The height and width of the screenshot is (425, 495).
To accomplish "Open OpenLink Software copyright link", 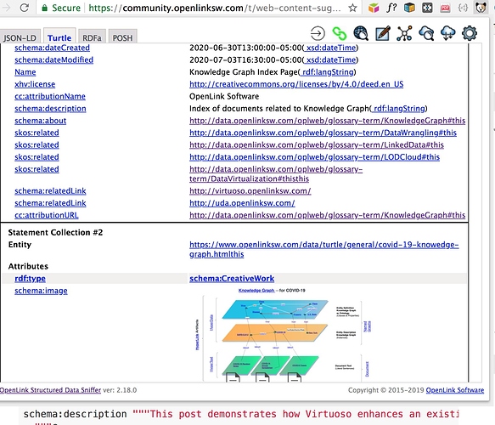I will [455, 390].
